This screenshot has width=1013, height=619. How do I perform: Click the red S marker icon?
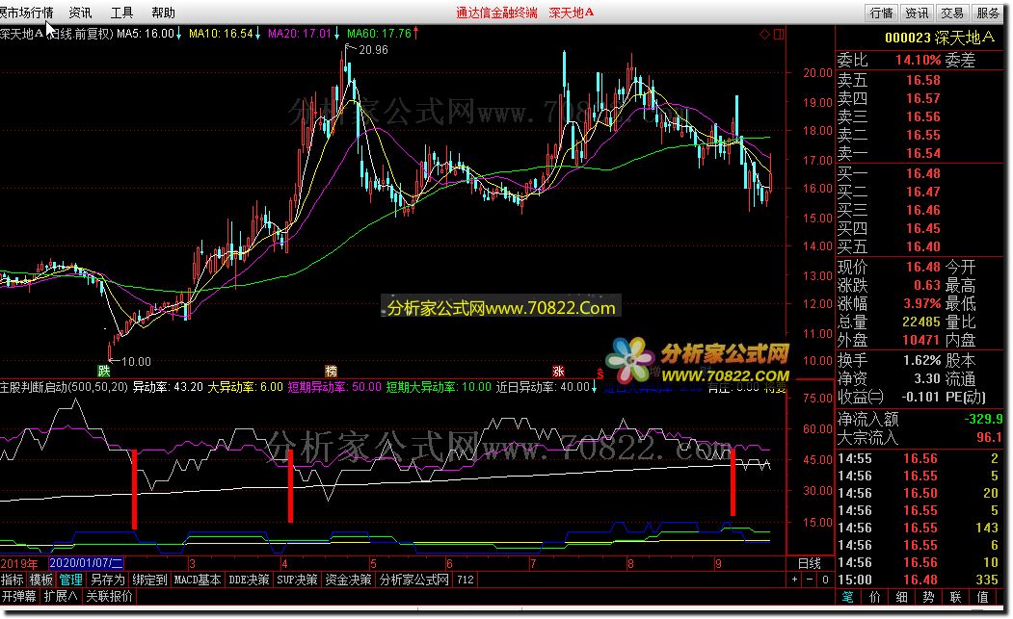pos(600,374)
